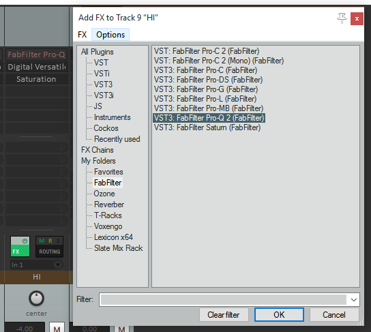
Task: Confirm with the OK button
Action: tap(279, 315)
